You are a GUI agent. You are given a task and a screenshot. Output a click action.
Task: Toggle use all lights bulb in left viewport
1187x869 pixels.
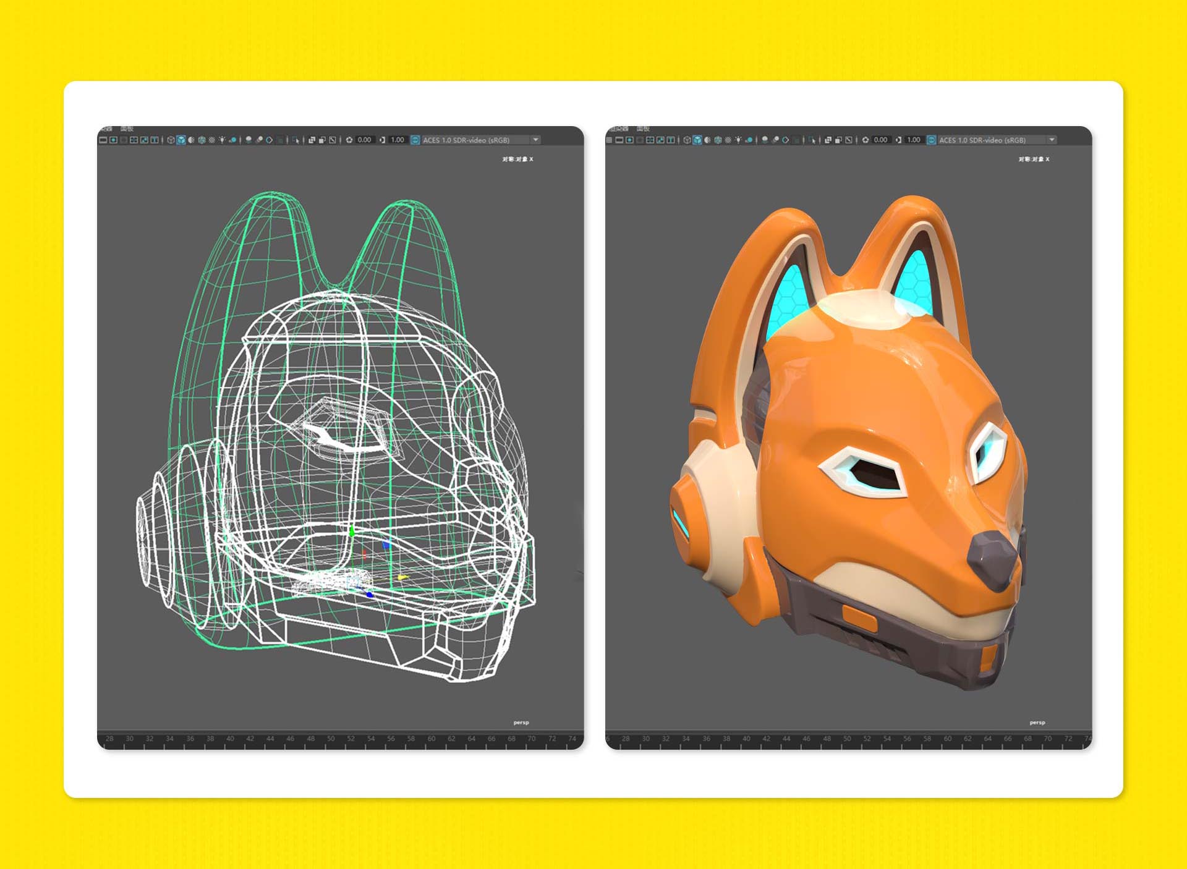click(x=222, y=140)
